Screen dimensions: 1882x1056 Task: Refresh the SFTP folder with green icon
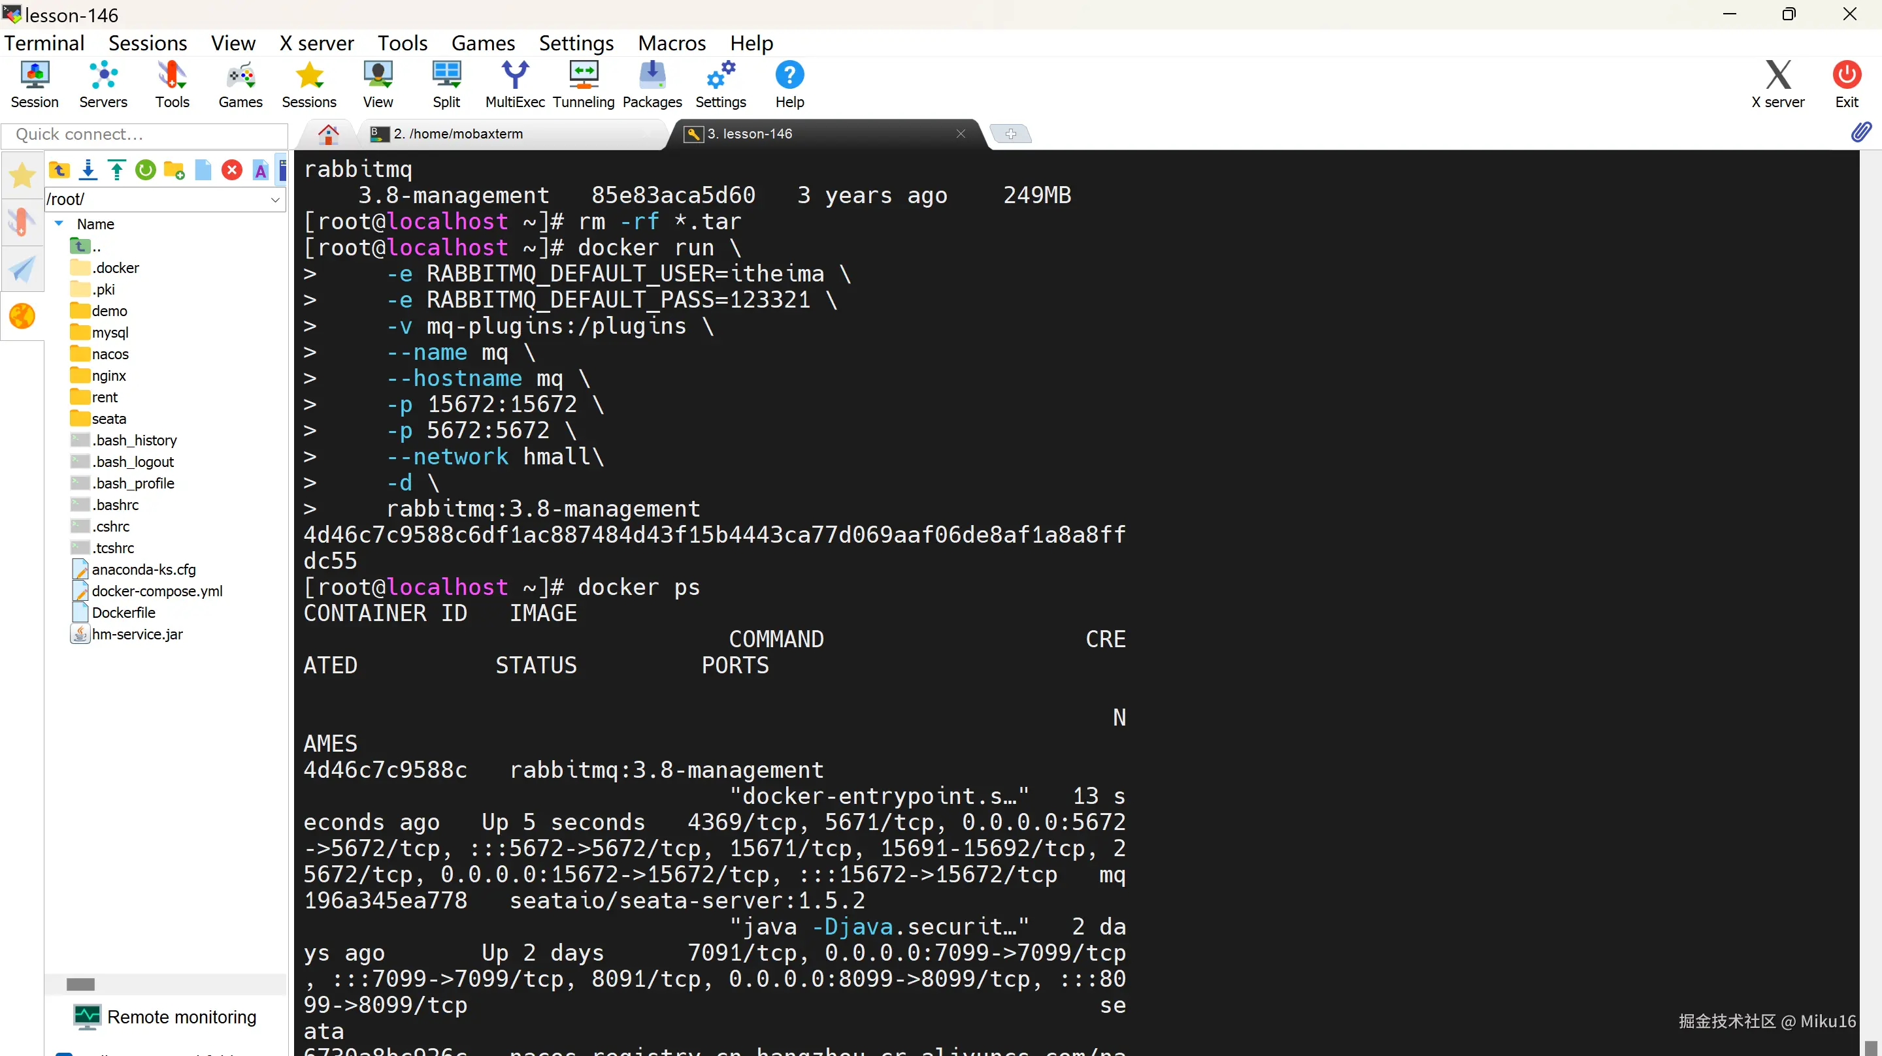[x=145, y=170]
